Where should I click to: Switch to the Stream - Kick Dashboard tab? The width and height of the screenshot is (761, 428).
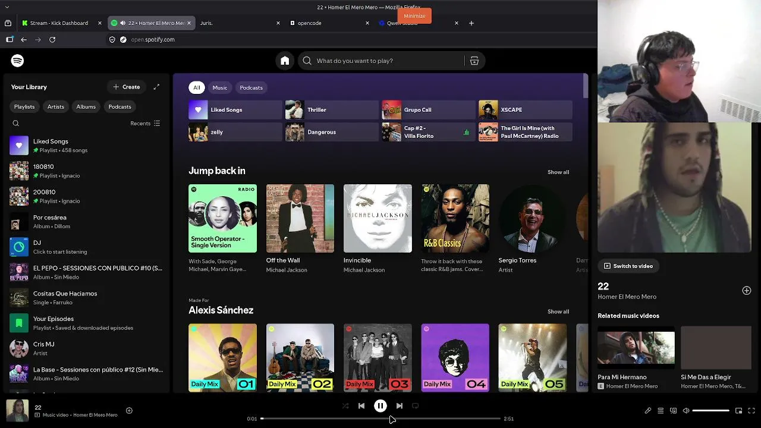(x=62, y=23)
